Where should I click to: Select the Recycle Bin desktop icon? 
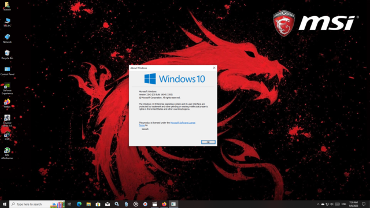click(7, 55)
